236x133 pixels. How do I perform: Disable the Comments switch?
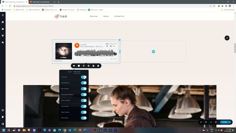84,106
